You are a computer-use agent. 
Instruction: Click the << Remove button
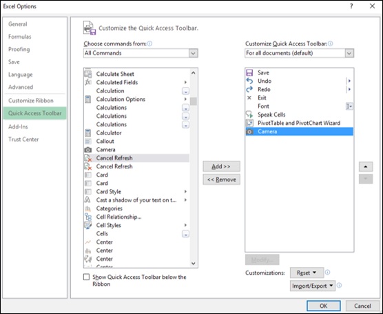(221, 179)
